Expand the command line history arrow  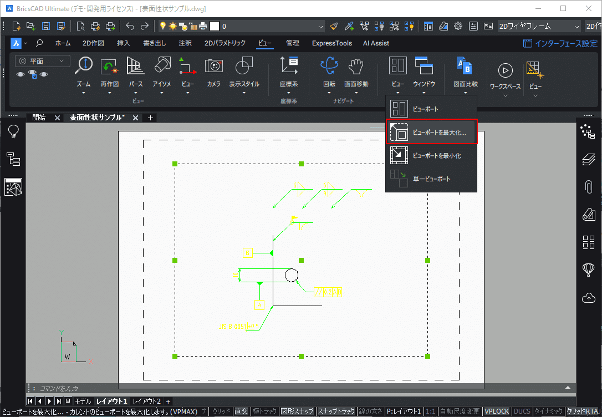(568, 388)
